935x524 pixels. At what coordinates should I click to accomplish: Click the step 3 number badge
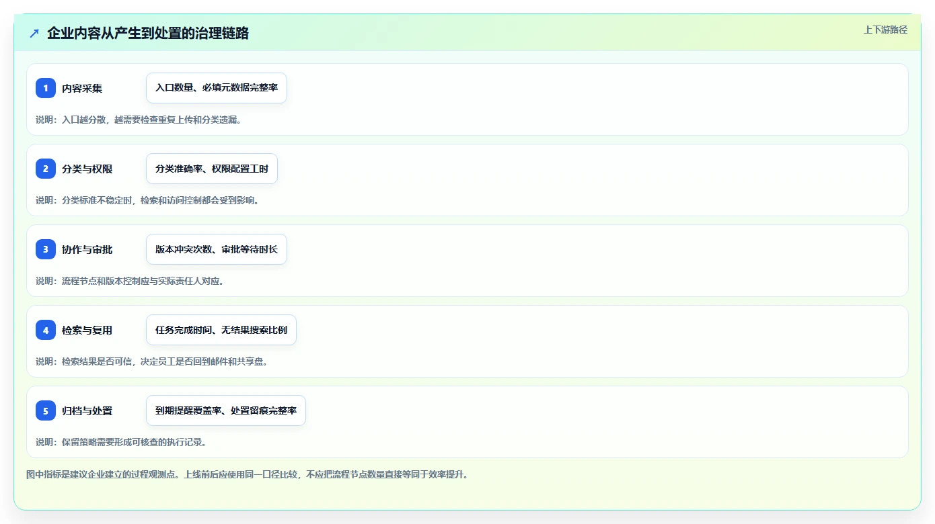click(46, 249)
